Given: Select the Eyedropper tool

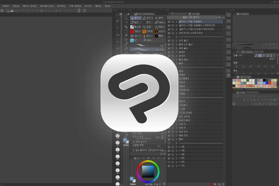Looking at the screenshot, I should [126, 44].
